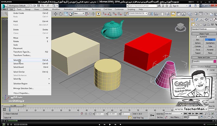Toggle the Spinner Snap icon

click(x=120, y=14)
